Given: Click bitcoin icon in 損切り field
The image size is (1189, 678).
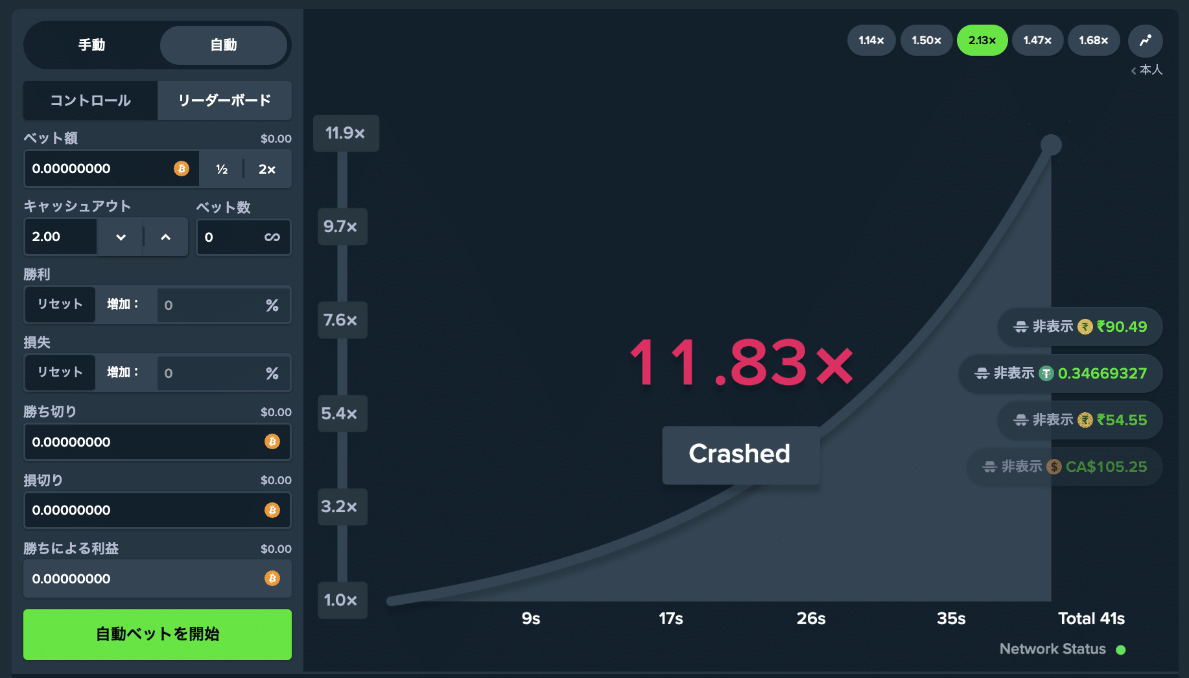Looking at the screenshot, I should click(272, 510).
